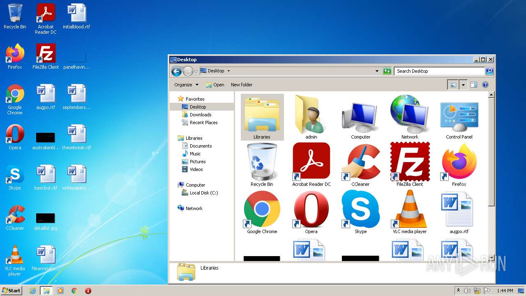
Task: Select Libraries in the navigation pane
Action: [x=194, y=138]
